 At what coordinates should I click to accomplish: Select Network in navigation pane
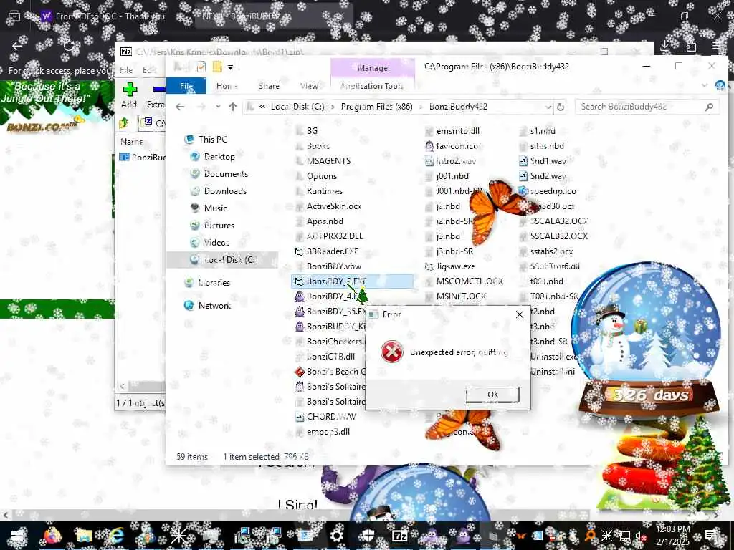tap(214, 305)
